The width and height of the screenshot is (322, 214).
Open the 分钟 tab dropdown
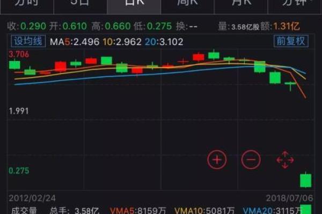pos(295,6)
